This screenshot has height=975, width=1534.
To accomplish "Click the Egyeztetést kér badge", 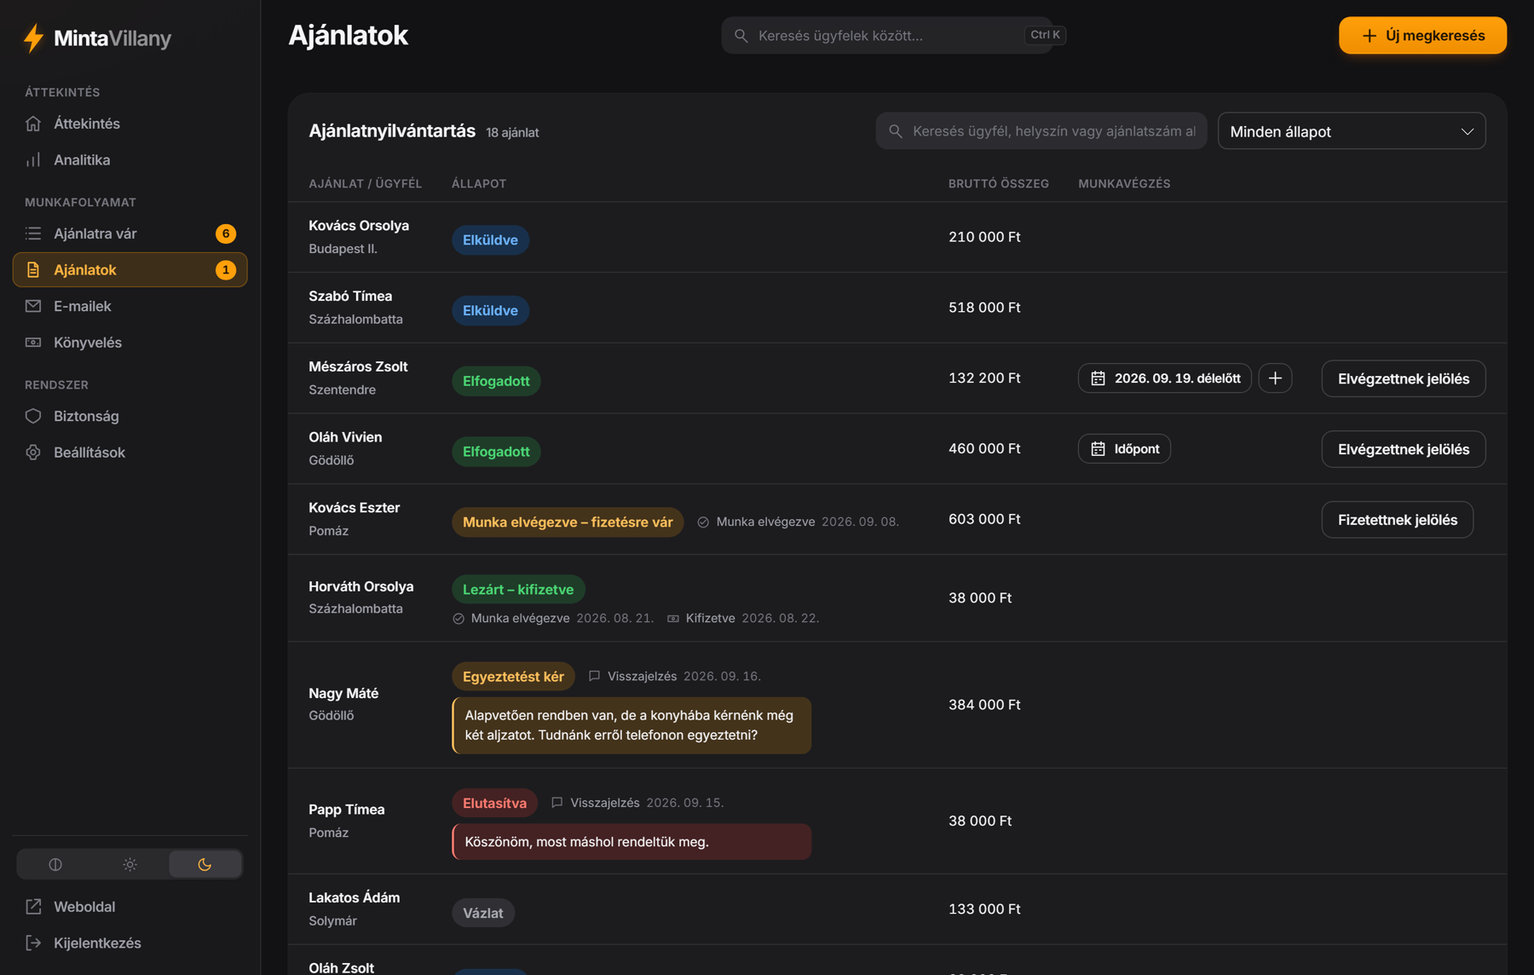I will (x=513, y=677).
